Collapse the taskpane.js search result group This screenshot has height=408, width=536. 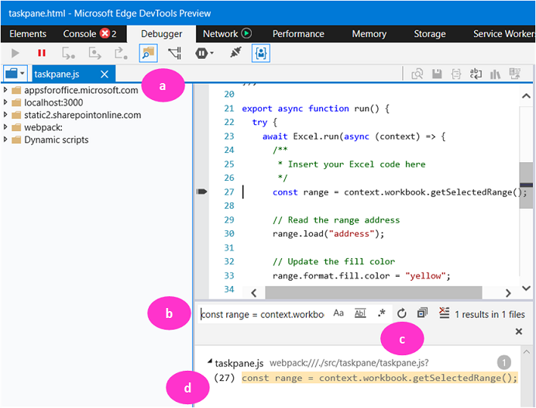coord(210,361)
